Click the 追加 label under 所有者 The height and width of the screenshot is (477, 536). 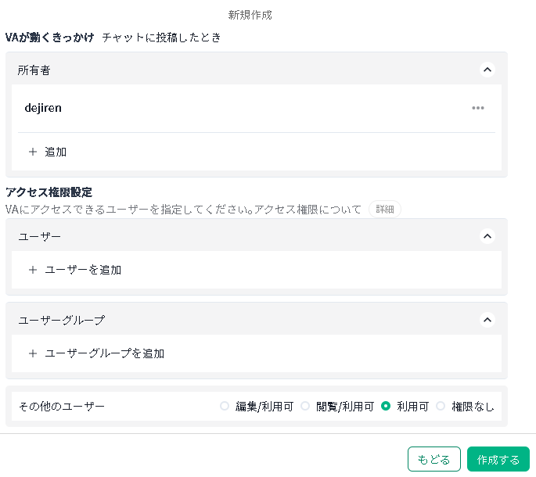[56, 152]
